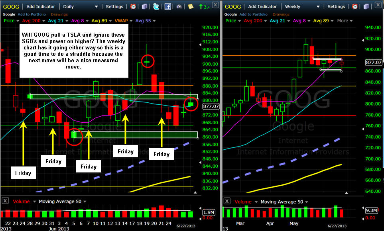Open the alarm clock alert icon in Weekly chart
Viewport: 384px width, 231px height.
click(354, 7)
